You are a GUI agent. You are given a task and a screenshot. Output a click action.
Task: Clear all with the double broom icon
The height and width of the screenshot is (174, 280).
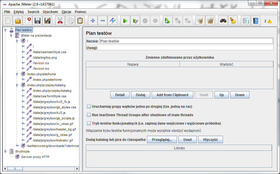[x=210, y=21]
